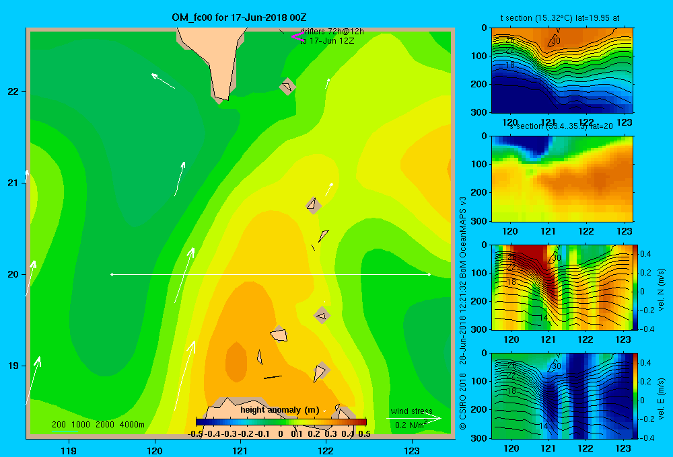Click the 14 contour label in vel. N section

click(x=543, y=318)
